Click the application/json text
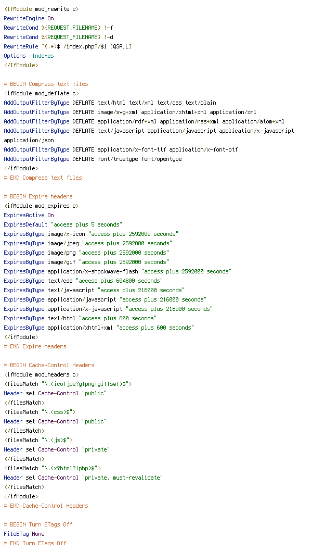The height and width of the screenshot is (552, 312). pyautogui.click(x=29, y=140)
